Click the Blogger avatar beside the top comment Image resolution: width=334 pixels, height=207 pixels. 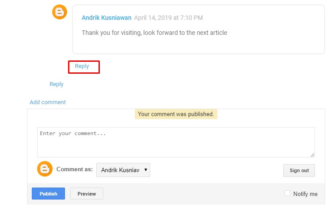(60, 12)
